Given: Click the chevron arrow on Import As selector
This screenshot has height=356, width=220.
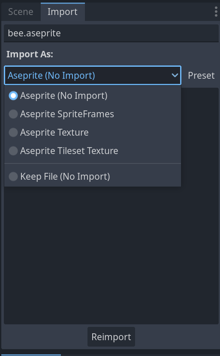Looking at the screenshot, I should click(x=175, y=75).
